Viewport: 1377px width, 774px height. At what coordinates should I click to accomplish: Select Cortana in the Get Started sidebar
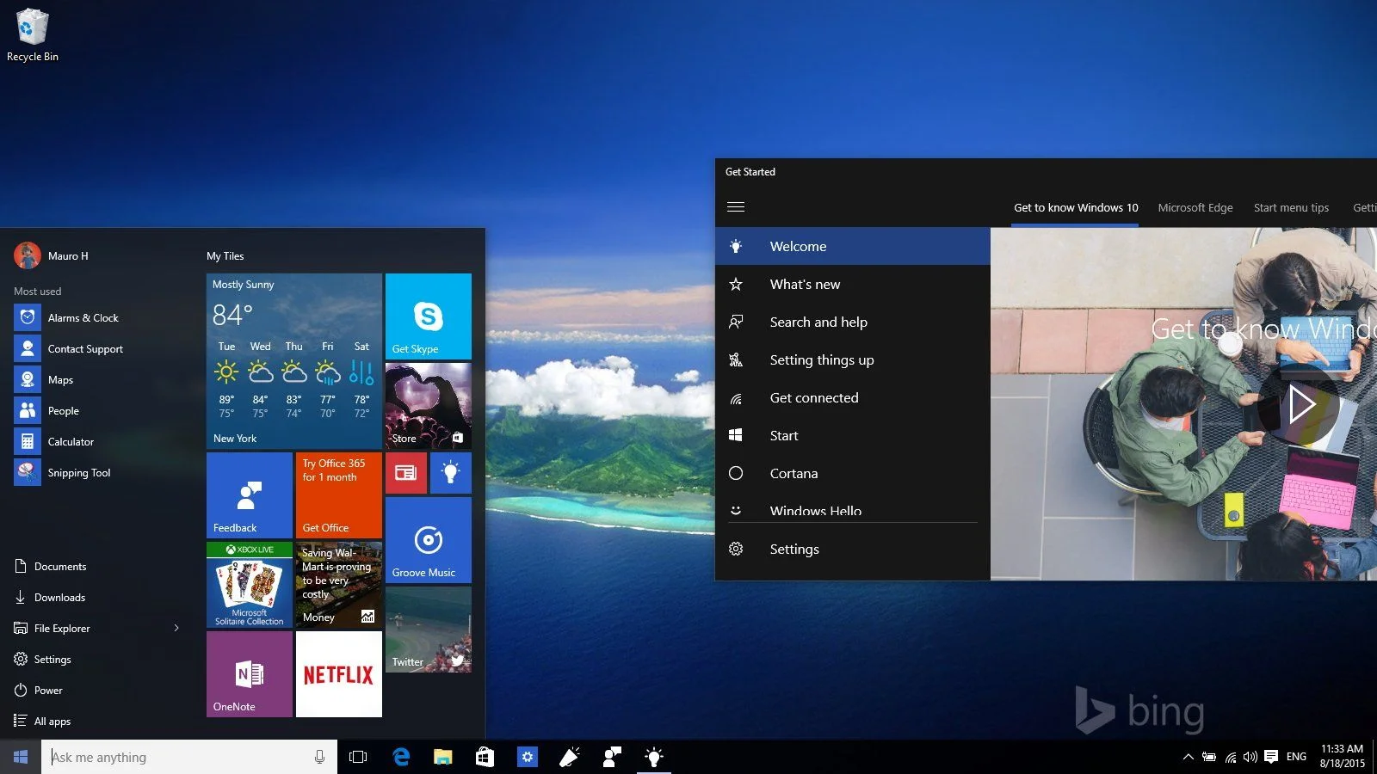(x=793, y=473)
